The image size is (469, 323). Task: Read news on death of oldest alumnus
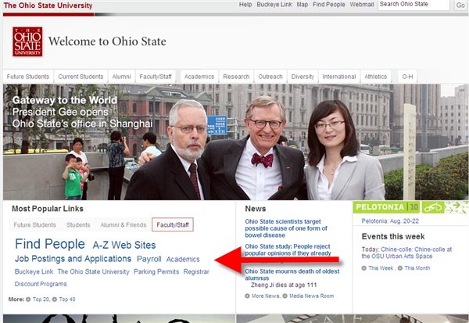292,275
